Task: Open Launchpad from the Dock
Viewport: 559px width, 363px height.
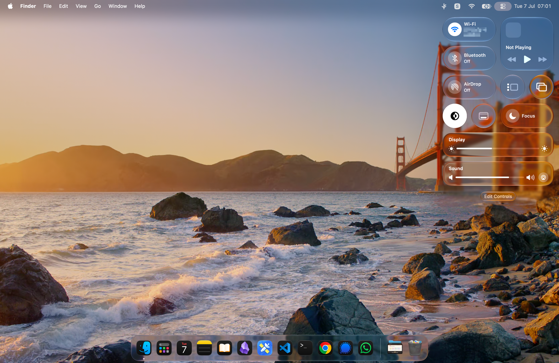Action: click(164, 348)
